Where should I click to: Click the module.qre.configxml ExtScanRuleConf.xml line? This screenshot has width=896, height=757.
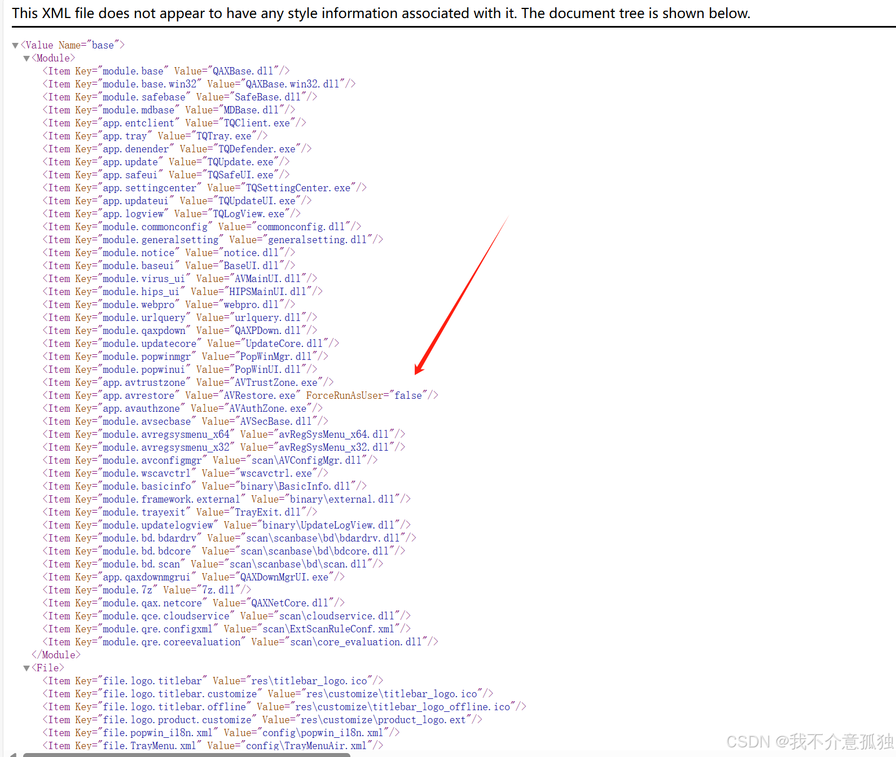click(227, 629)
